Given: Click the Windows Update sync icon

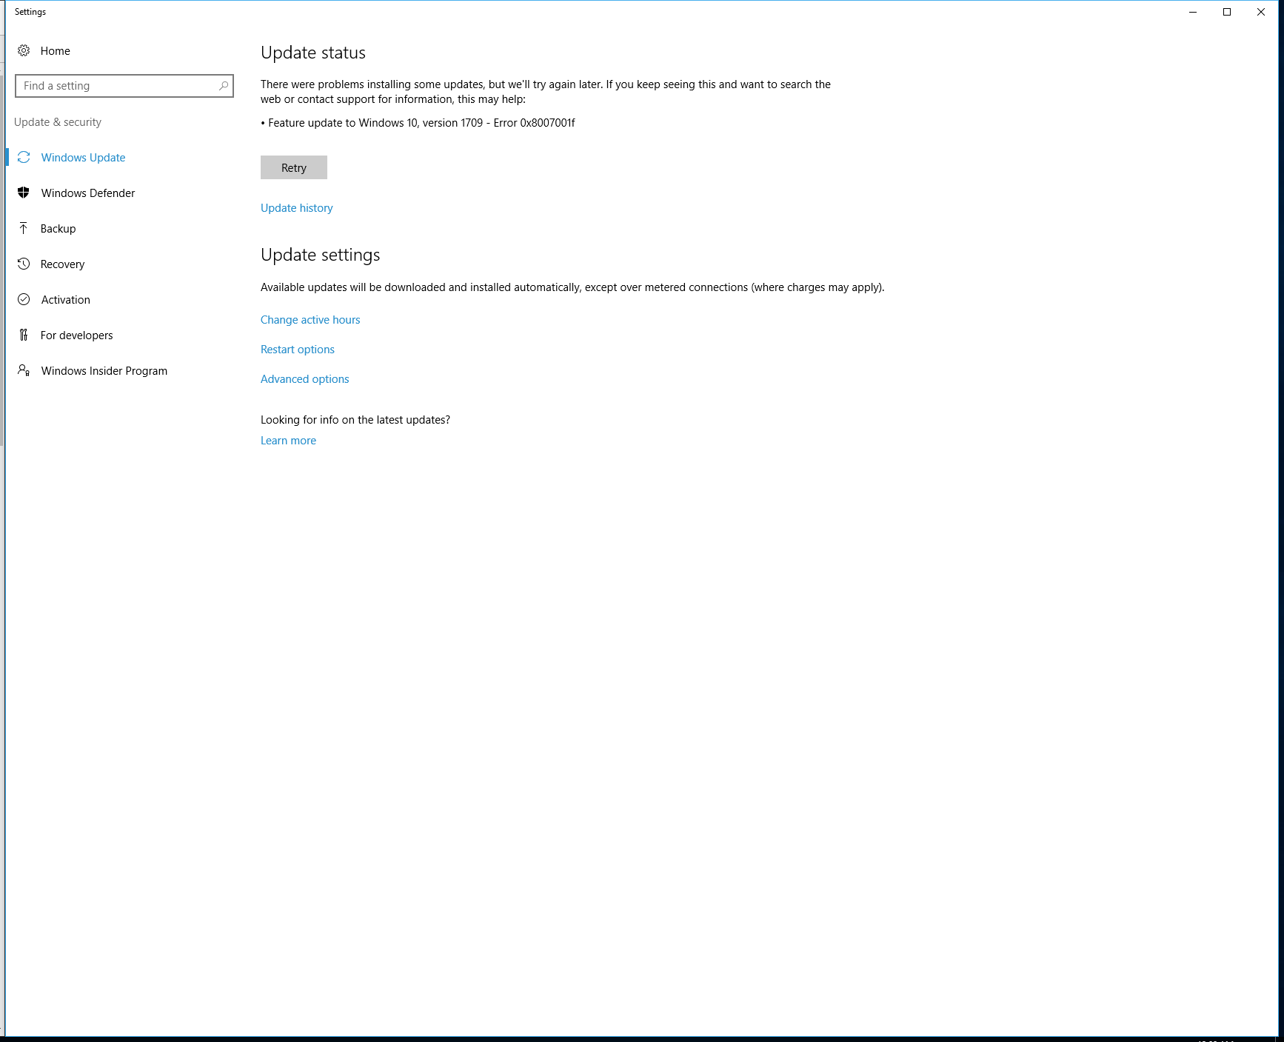Looking at the screenshot, I should pyautogui.click(x=24, y=157).
